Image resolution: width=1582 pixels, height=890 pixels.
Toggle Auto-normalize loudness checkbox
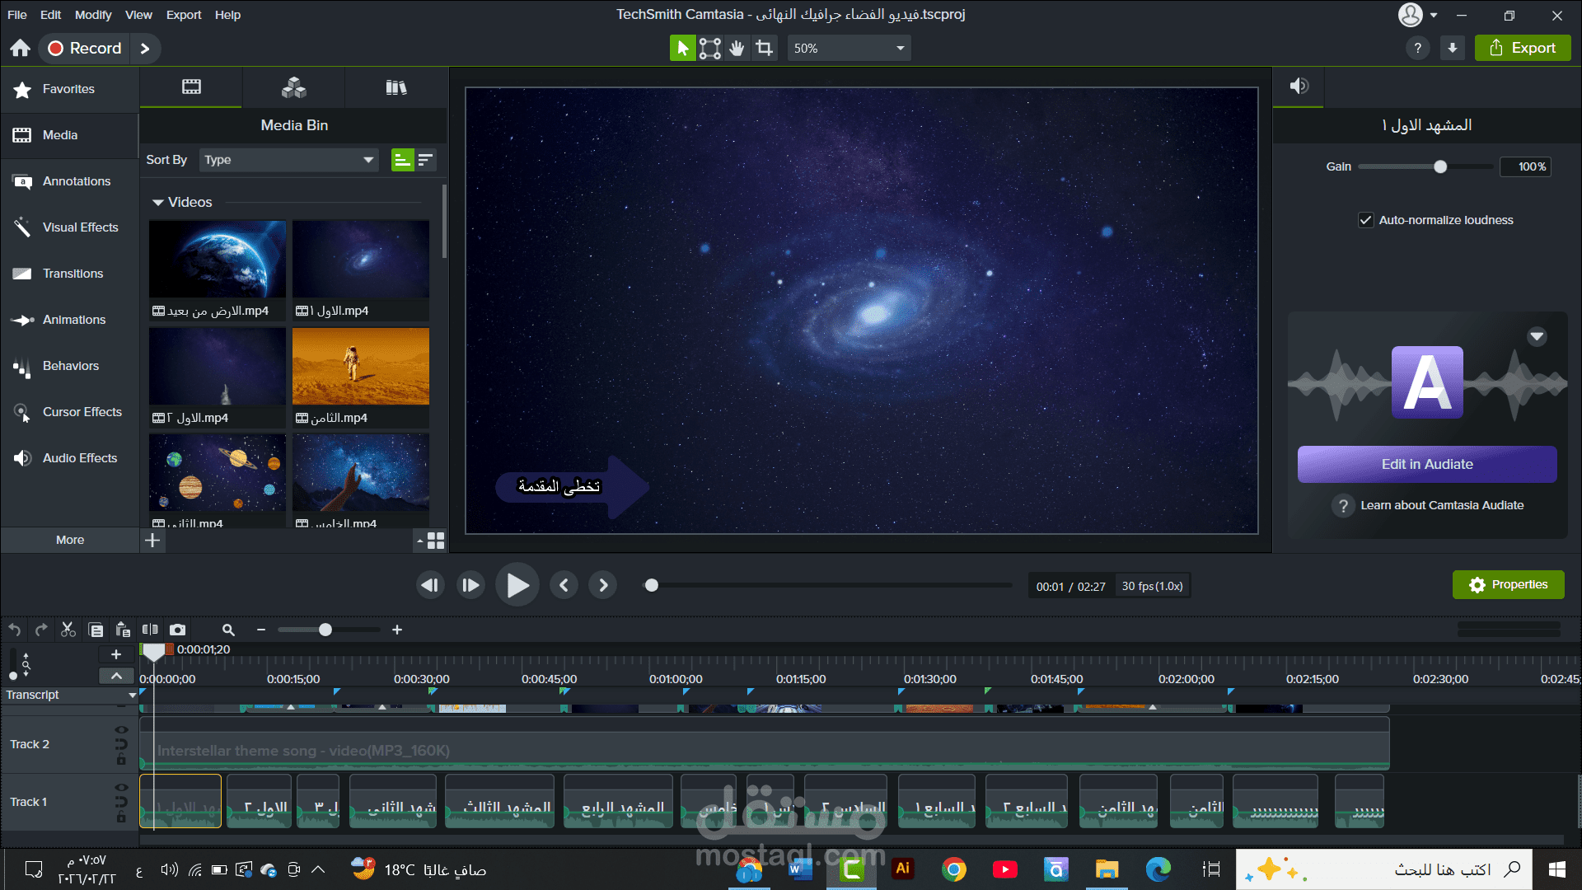(x=1365, y=220)
